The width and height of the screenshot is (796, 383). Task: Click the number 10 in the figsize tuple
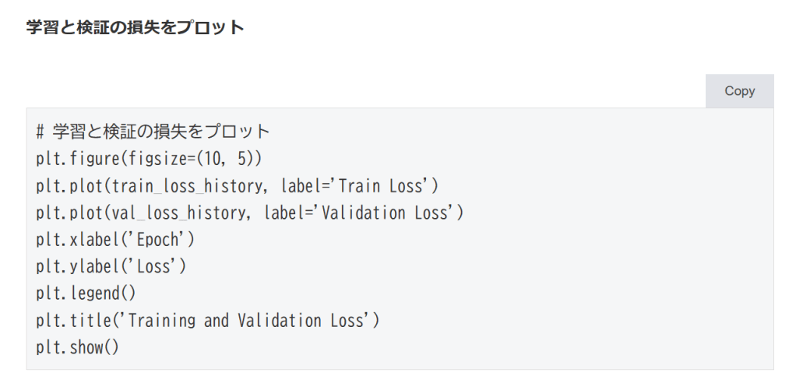click(x=210, y=159)
